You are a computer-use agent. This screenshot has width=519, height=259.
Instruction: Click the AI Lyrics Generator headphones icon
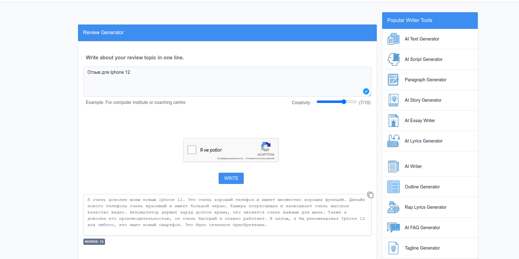[393, 141]
